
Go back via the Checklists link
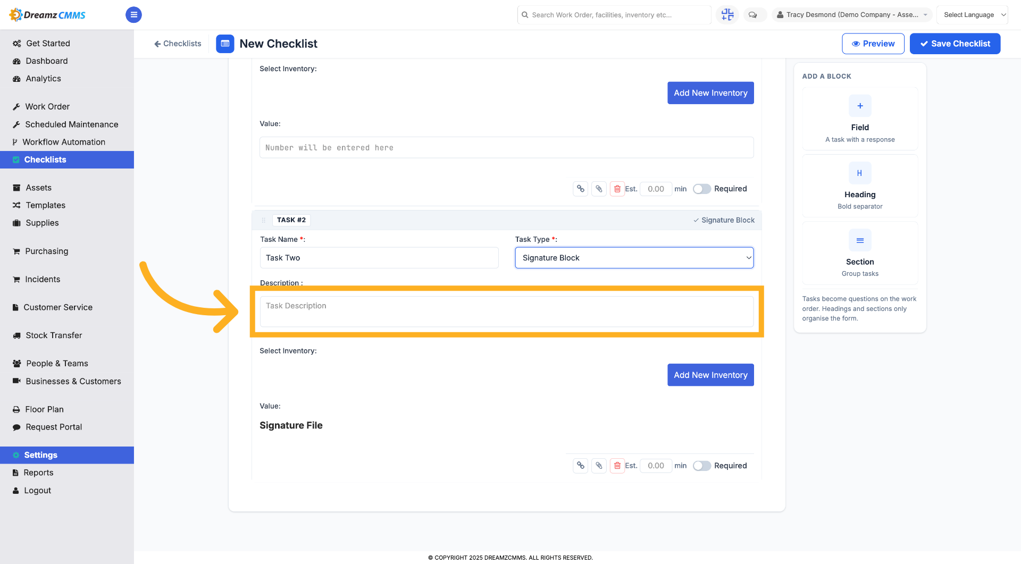[178, 44]
